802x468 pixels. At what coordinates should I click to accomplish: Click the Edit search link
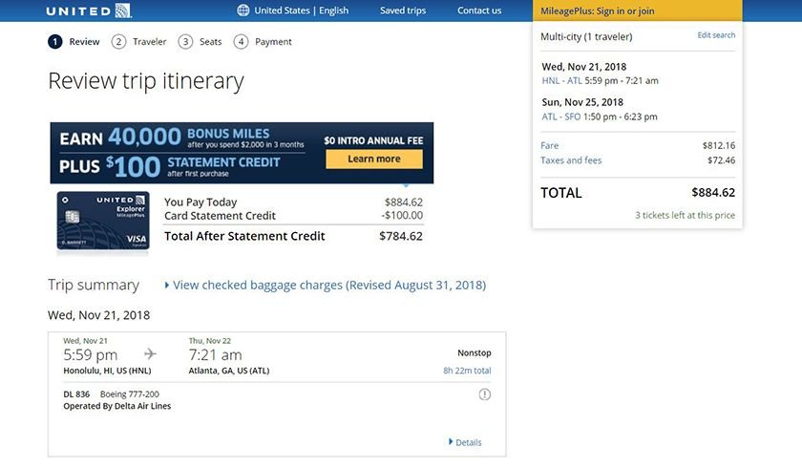(x=716, y=35)
